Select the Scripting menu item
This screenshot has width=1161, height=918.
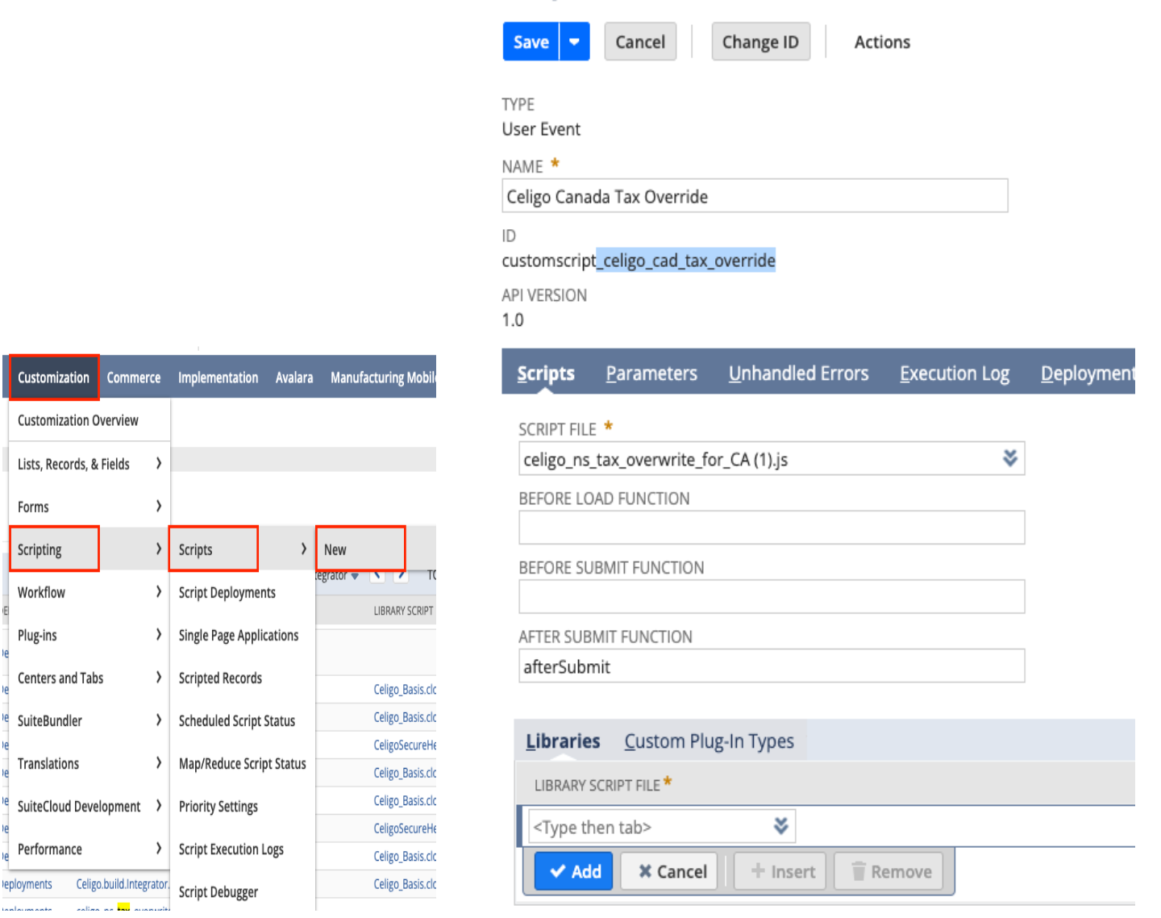click(89, 549)
